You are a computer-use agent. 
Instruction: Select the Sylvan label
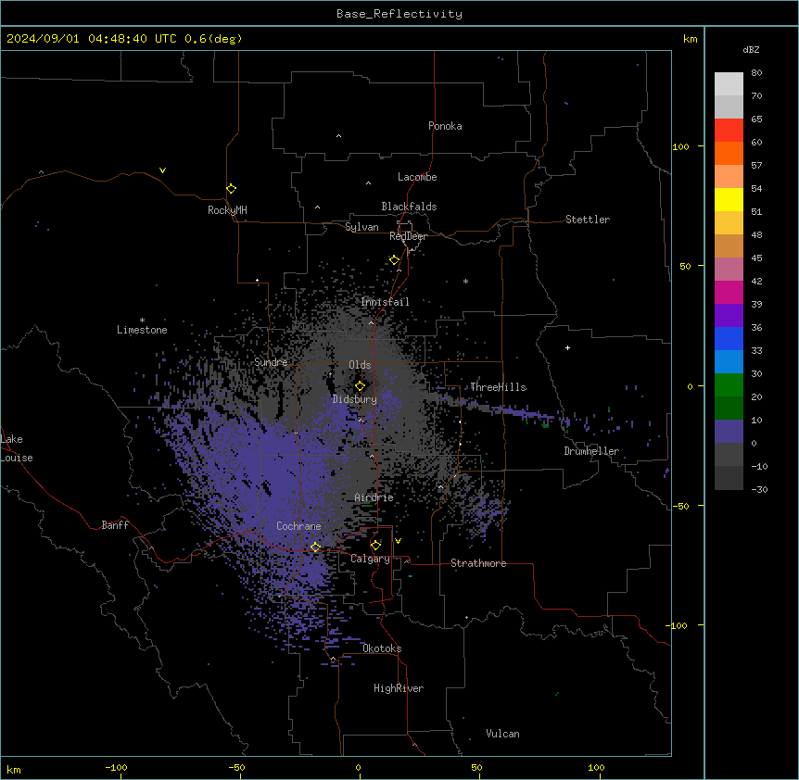pos(361,227)
